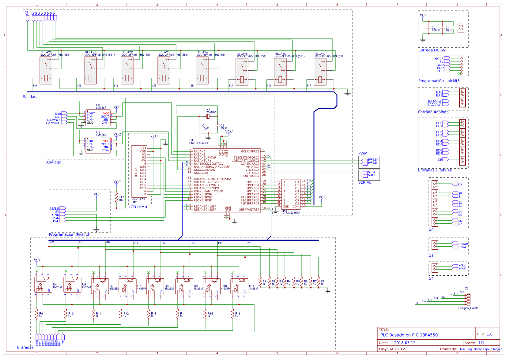Select the U2 LM358P op-amp chip
The width and height of the screenshot is (506, 358).
tap(98, 118)
